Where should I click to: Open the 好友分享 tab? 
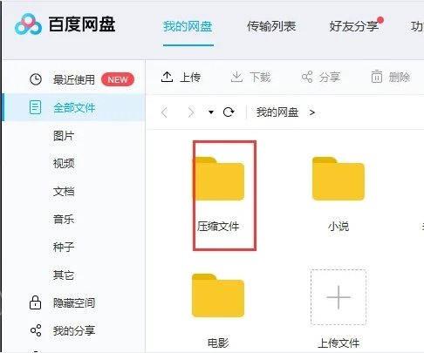coord(354,26)
